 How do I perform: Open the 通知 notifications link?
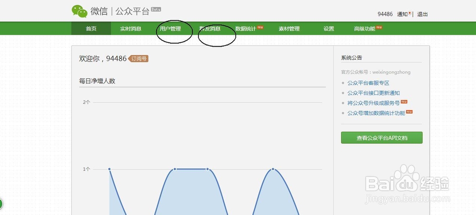402,14
